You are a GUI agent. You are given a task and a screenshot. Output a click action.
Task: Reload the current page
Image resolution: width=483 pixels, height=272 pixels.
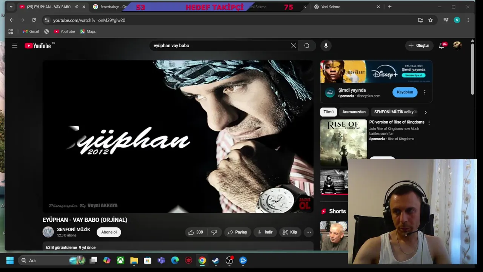[x=34, y=20]
